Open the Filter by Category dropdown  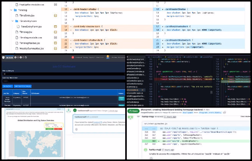pos(64,74)
